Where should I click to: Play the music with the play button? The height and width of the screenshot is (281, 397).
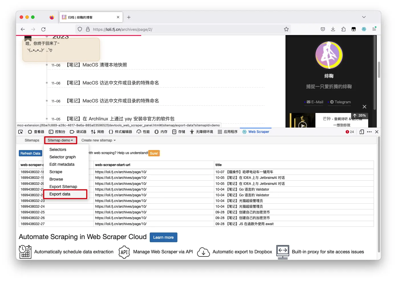click(303, 125)
